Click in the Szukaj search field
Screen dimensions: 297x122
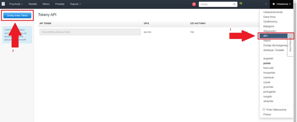(x=215, y=4)
